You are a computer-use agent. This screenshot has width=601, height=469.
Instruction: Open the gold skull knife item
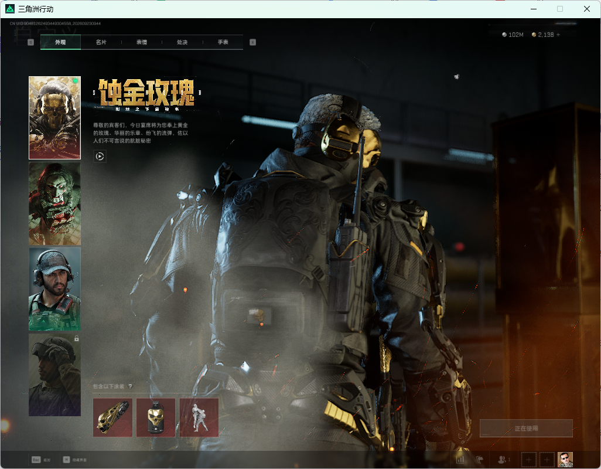pos(112,417)
